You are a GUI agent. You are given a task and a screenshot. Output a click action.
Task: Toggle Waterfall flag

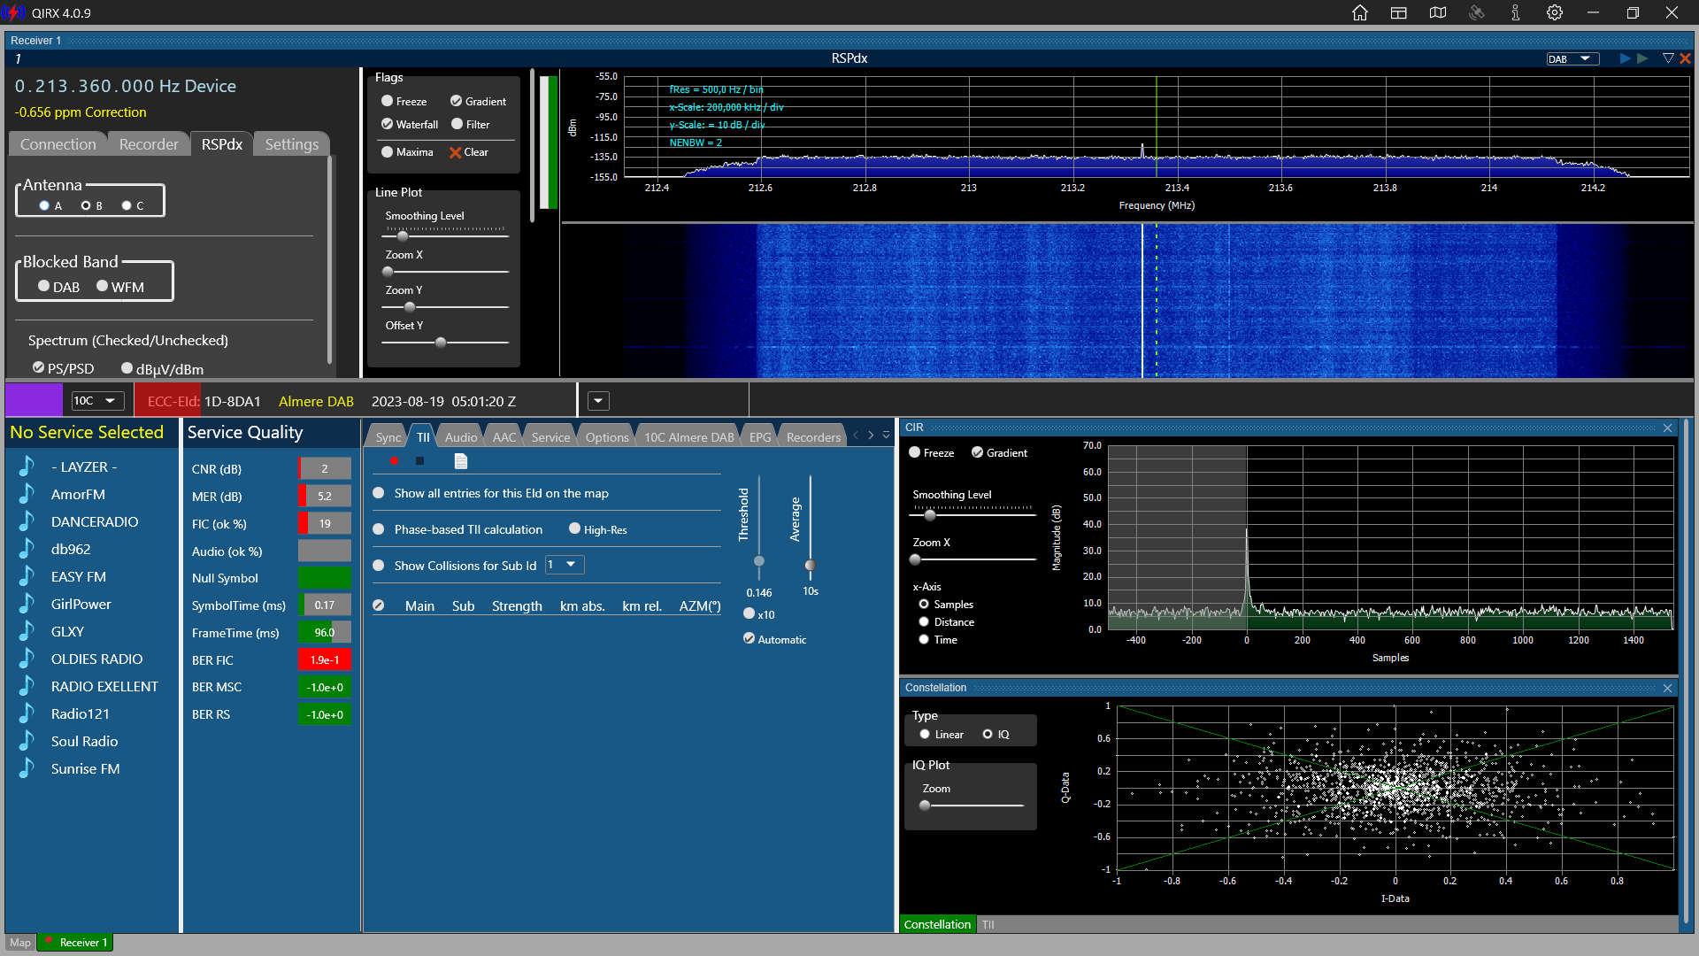pyautogui.click(x=387, y=124)
